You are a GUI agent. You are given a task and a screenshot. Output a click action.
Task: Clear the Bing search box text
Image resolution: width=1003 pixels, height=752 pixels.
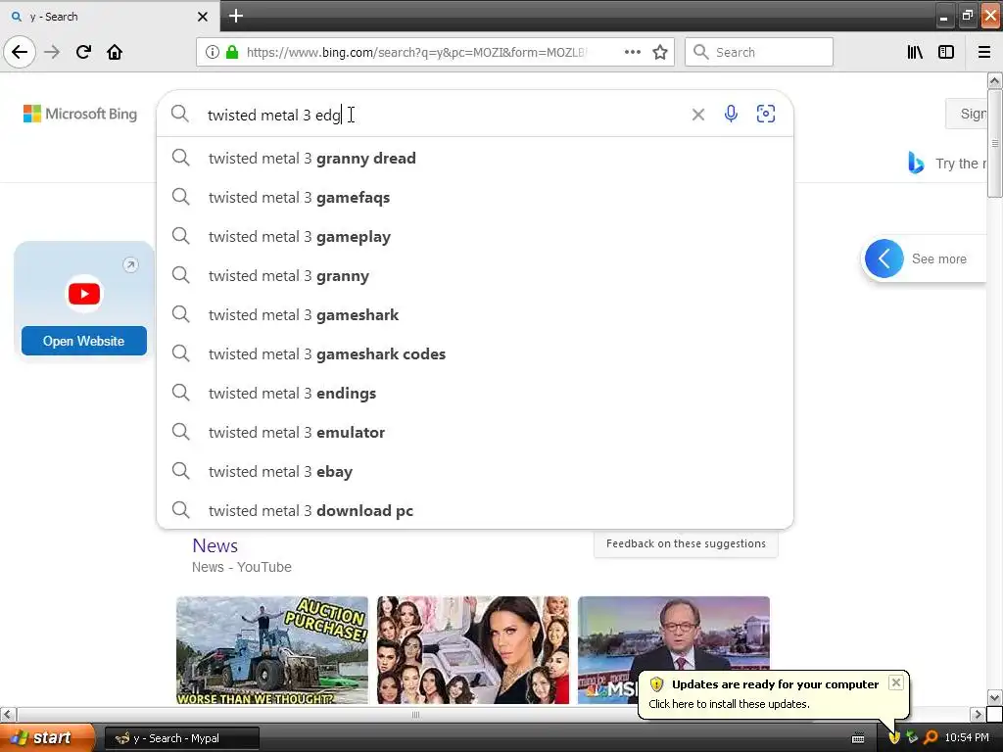tap(697, 115)
